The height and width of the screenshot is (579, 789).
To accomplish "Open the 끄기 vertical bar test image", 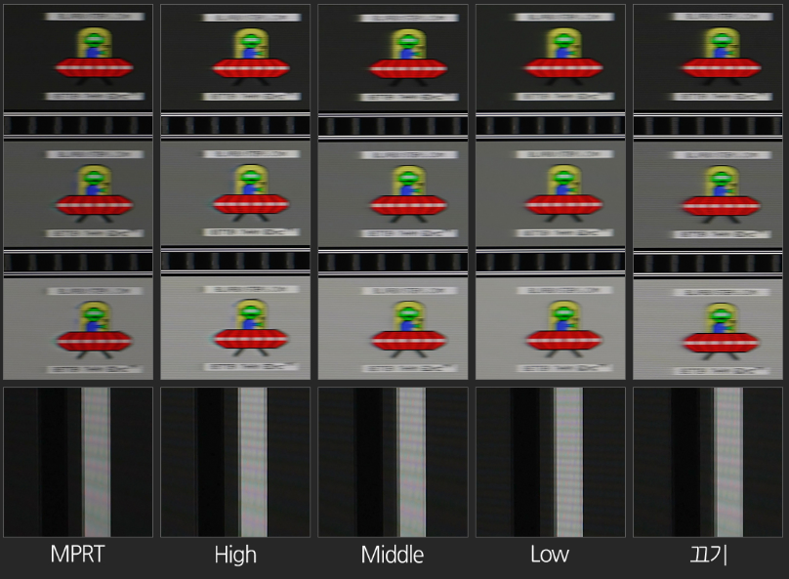I will coord(708,462).
